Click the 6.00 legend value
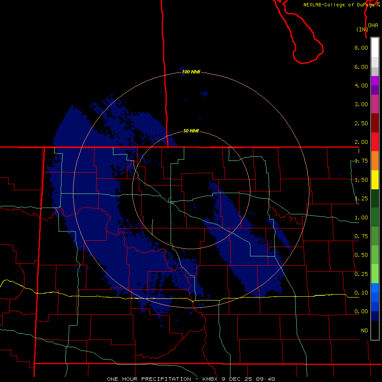The width and height of the screenshot is (382, 382). click(361, 67)
